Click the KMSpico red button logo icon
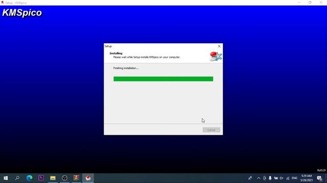Screen dimensions: 327x183 tap(216, 56)
